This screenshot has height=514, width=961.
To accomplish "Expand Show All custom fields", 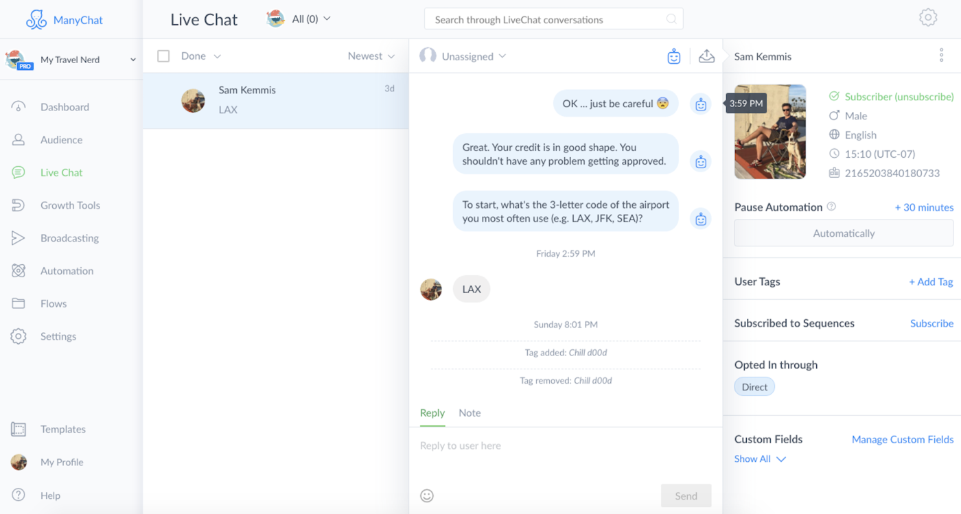I will [x=760, y=459].
